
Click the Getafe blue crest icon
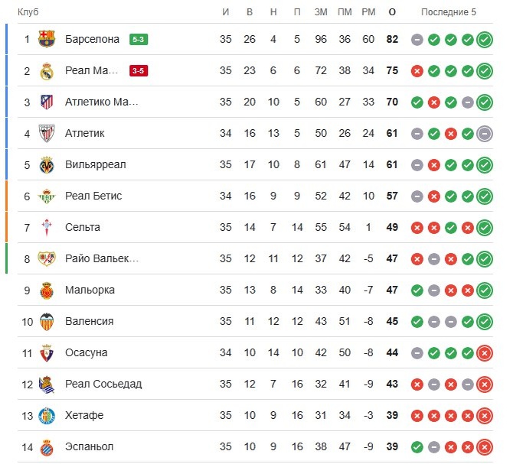click(x=47, y=415)
